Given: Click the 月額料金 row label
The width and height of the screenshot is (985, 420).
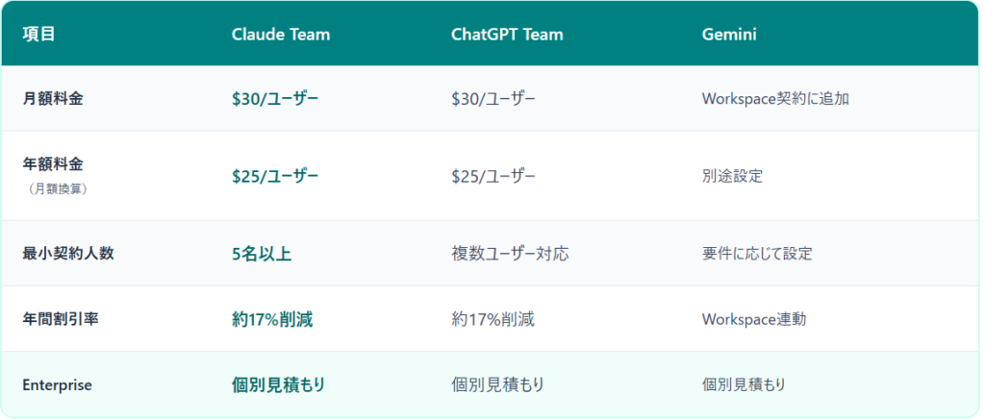Looking at the screenshot, I should click(x=53, y=98).
